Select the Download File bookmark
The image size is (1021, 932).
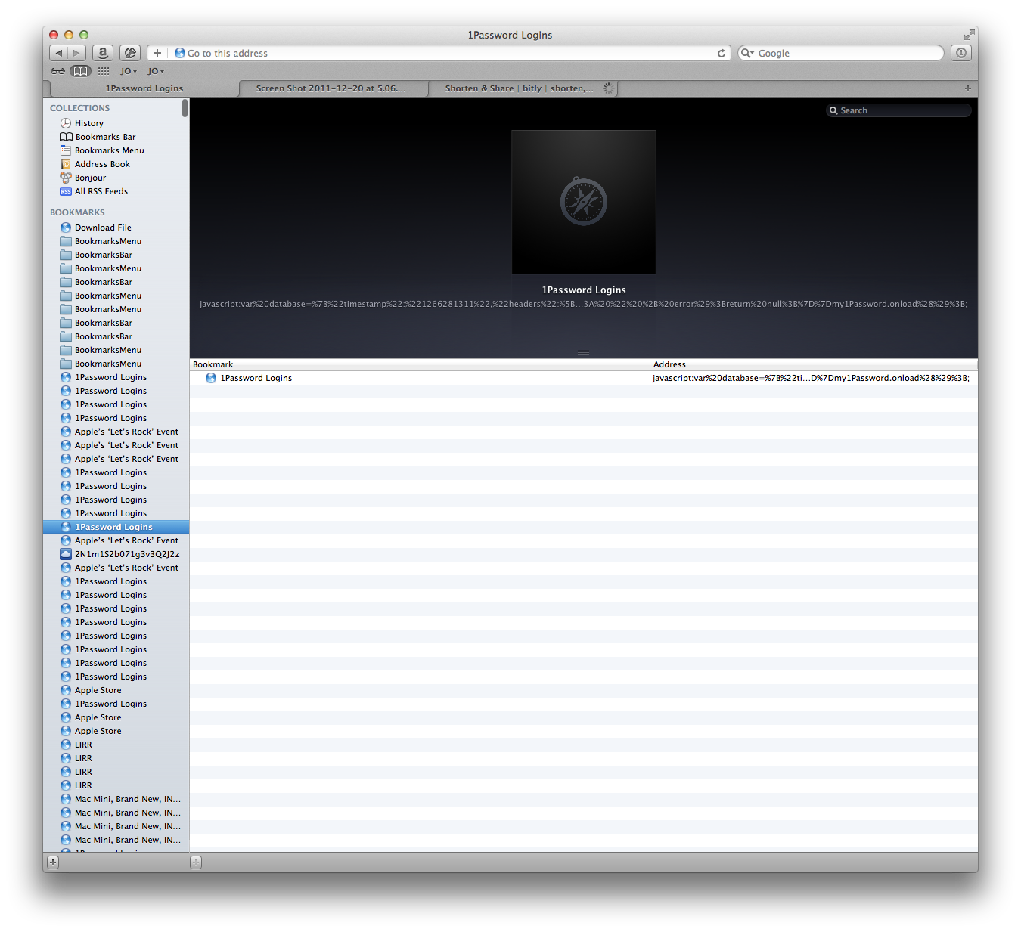(x=116, y=228)
